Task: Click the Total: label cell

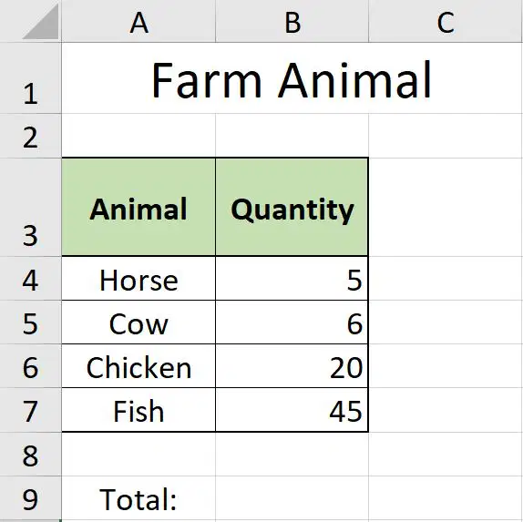Action: 138,498
